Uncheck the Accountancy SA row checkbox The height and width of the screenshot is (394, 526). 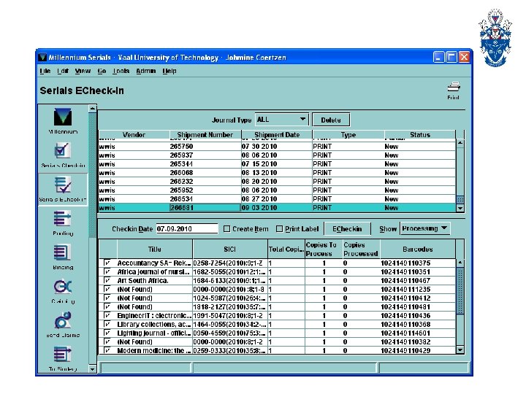[x=107, y=263]
